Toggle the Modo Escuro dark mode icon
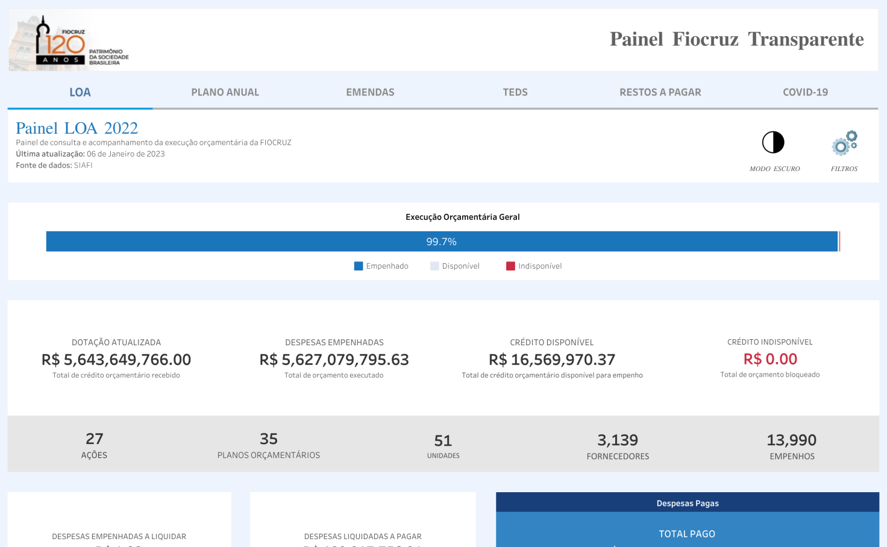 click(773, 143)
